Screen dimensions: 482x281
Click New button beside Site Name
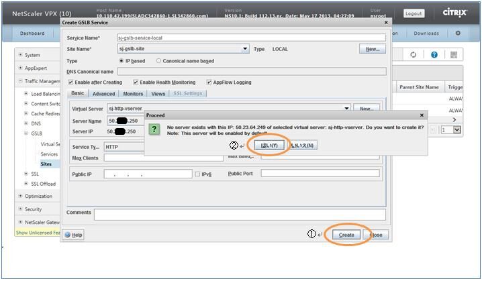373,49
